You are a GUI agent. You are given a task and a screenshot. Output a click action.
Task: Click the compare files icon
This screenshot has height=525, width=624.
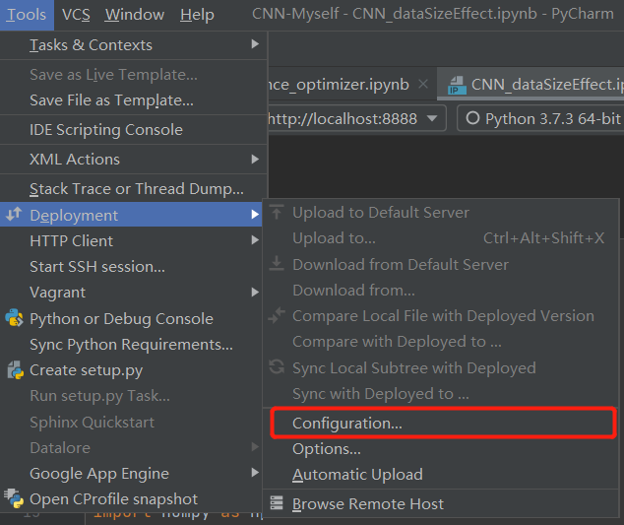tap(277, 315)
